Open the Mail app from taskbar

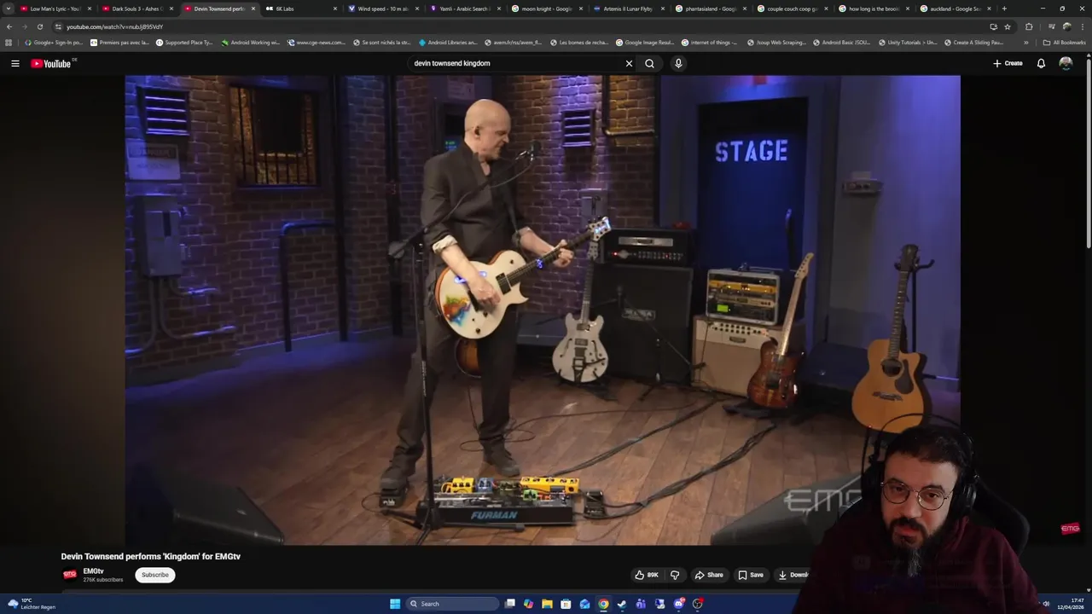(584, 604)
